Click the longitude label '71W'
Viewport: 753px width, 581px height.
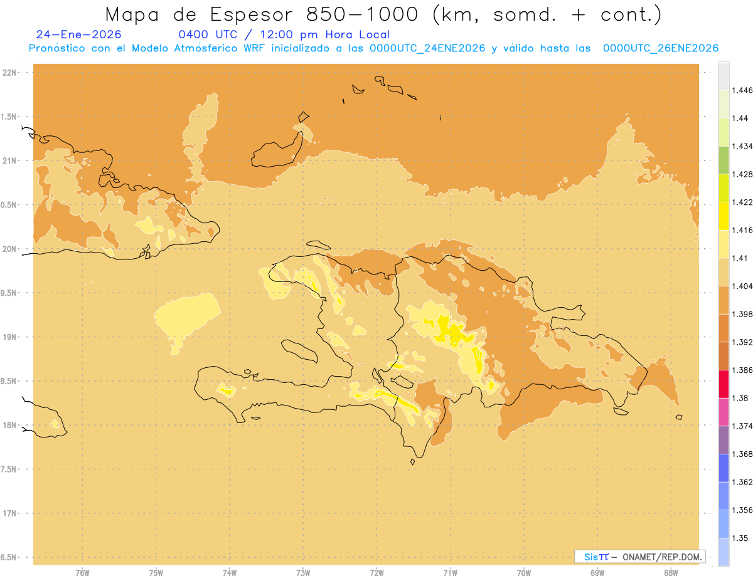coord(450,572)
